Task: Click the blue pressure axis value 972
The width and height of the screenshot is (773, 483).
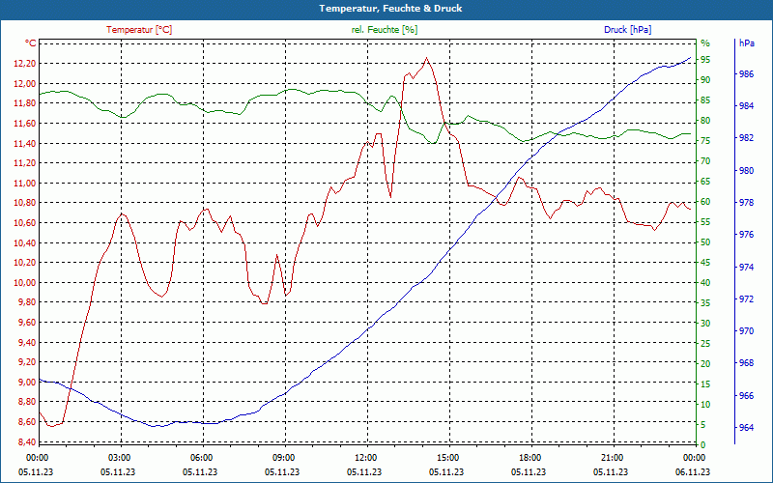Action: [x=747, y=299]
